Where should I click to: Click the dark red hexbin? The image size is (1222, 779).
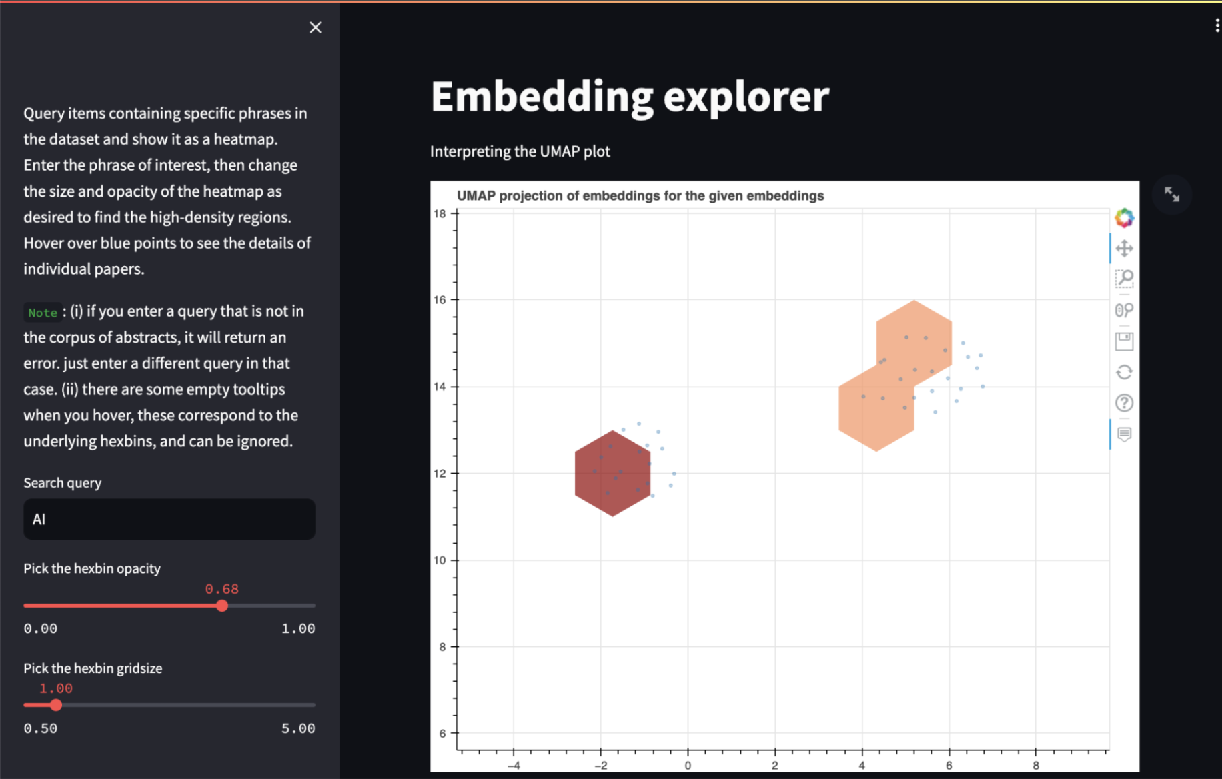pyautogui.click(x=612, y=473)
